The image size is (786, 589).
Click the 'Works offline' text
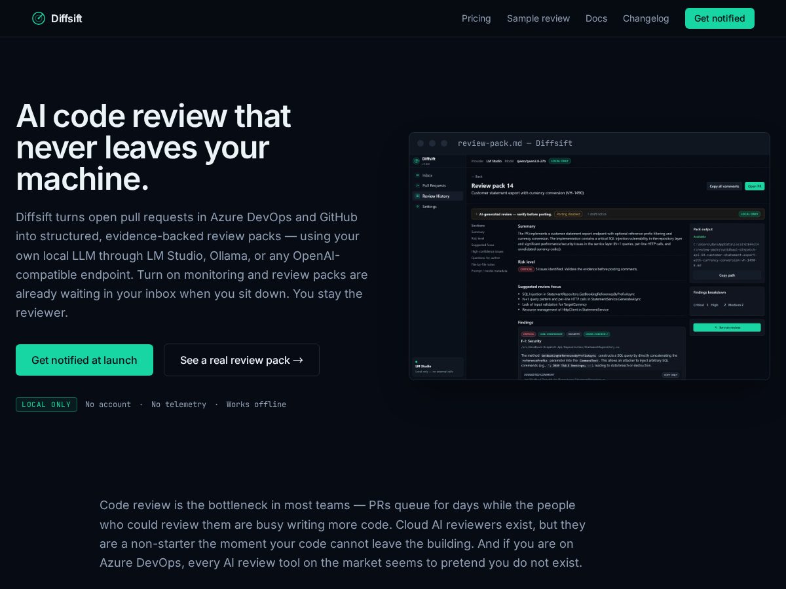click(256, 404)
